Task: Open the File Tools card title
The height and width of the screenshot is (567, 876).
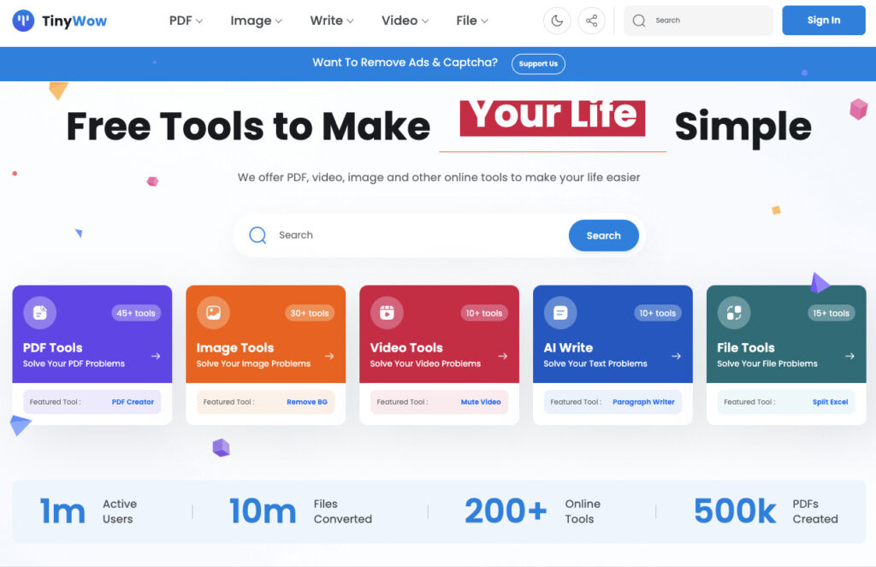Action: (x=746, y=347)
